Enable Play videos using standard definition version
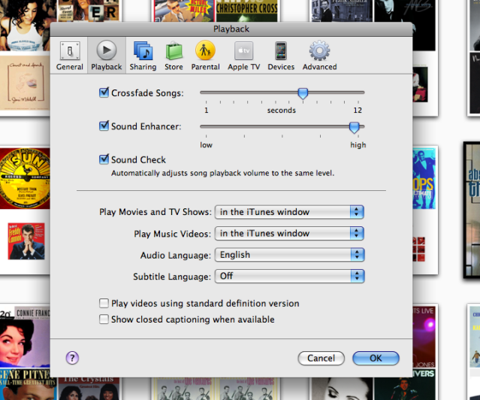The image size is (480, 400). (104, 303)
